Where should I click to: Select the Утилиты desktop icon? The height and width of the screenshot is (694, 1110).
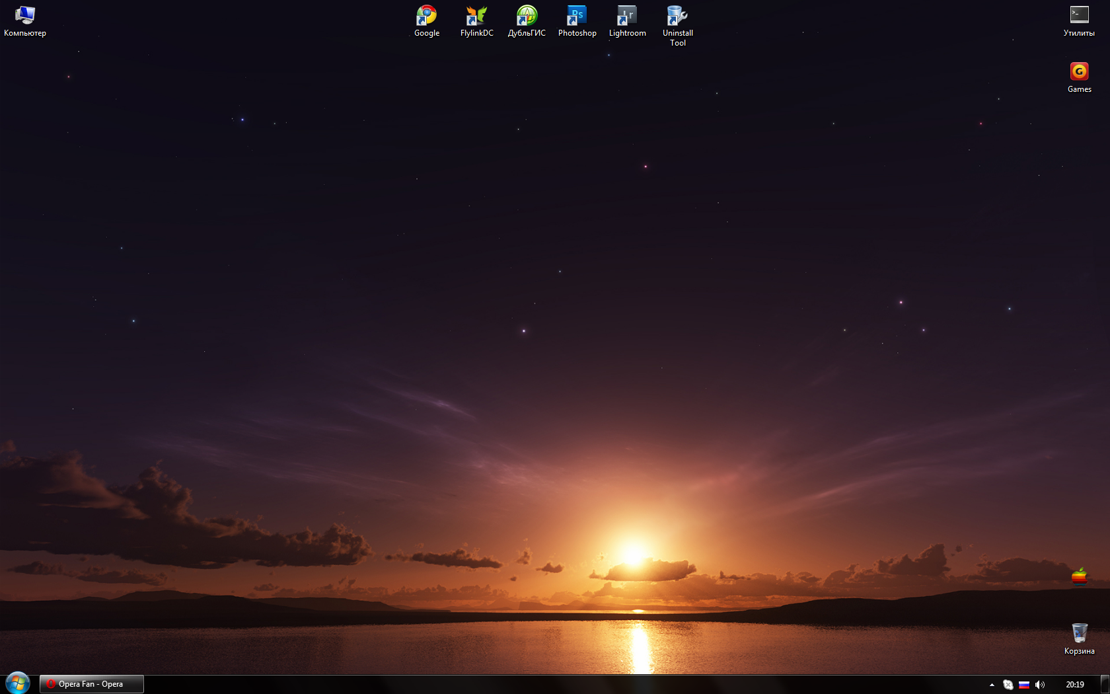point(1079,21)
